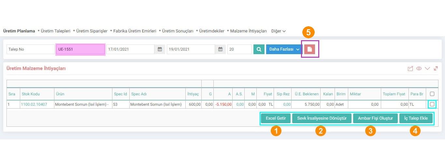Open the Daha Fazlası dropdown
The height and width of the screenshot is (166, 445).
pos(284,49)
